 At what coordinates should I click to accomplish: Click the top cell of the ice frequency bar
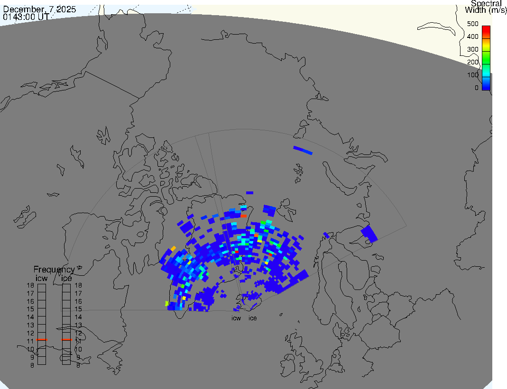pyautogui.click(x=66, y=288)
